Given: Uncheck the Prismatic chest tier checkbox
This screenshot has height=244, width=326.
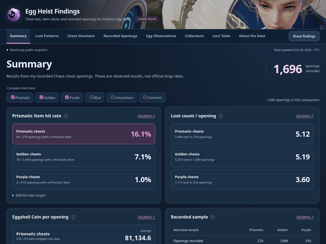Looking at the screenshot, I should click(x=13, y=97).
